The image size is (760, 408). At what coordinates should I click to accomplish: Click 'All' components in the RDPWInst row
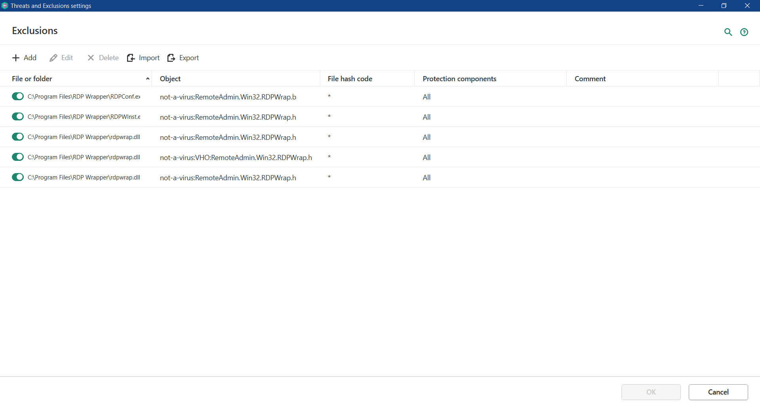(x=427, y=117)
